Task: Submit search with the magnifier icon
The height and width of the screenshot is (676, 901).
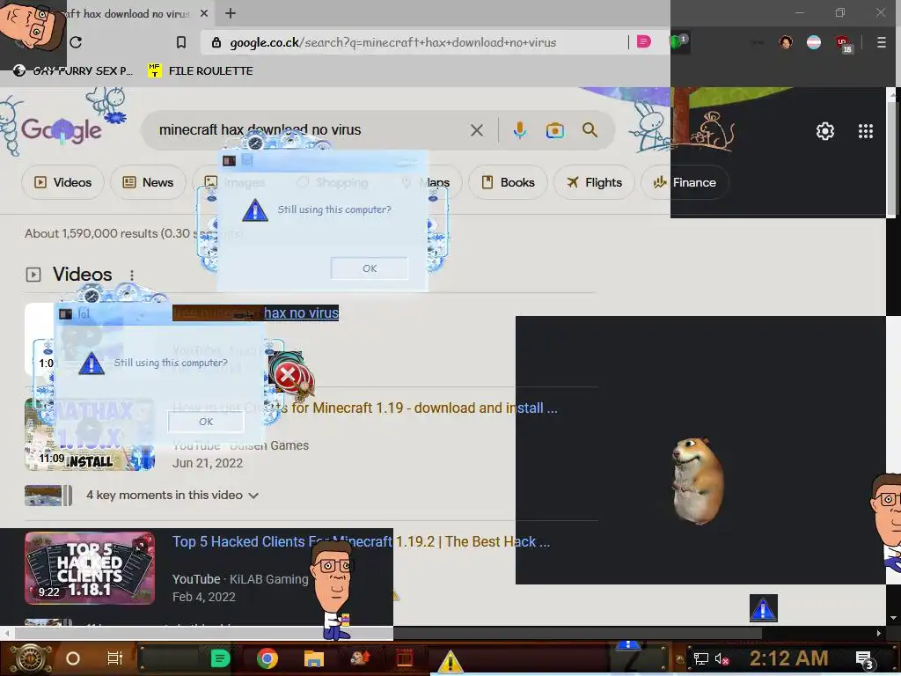Action: (x=590, y=130)
